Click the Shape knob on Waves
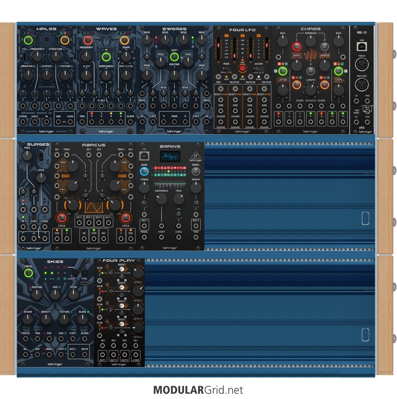The image size is (397, 399). click(x=126, y=57)
